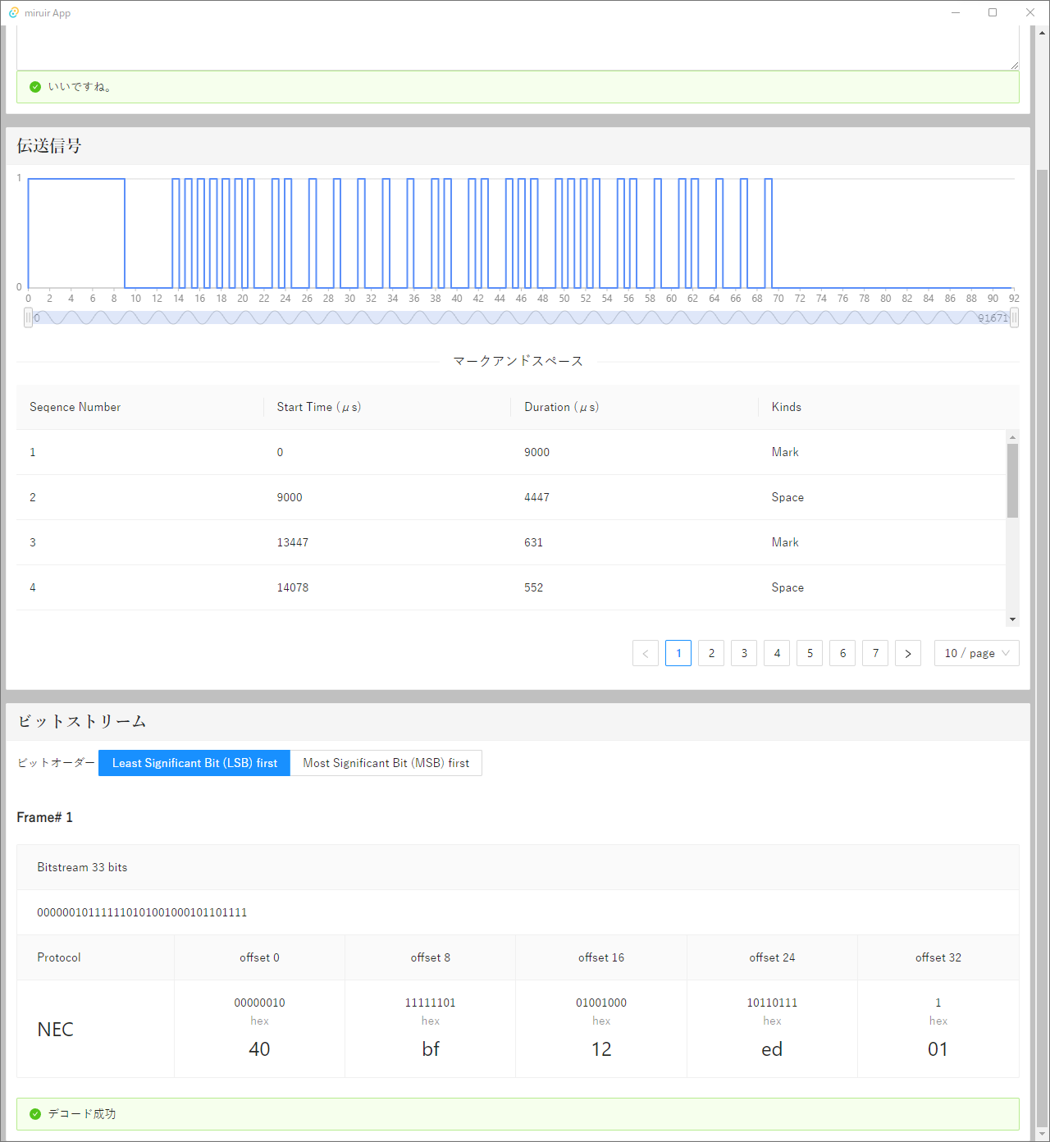Screen dimensions: 1050x1142
Task: Click the success check icon beside いいですね
Action: click(x=35, y=87)
